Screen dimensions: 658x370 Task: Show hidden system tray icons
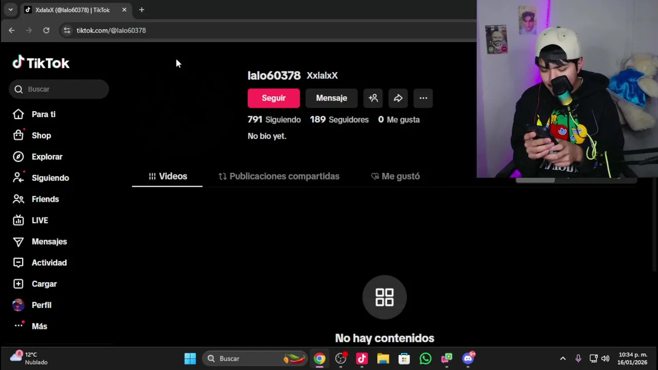pyautogui.click(x=563, y=359)
